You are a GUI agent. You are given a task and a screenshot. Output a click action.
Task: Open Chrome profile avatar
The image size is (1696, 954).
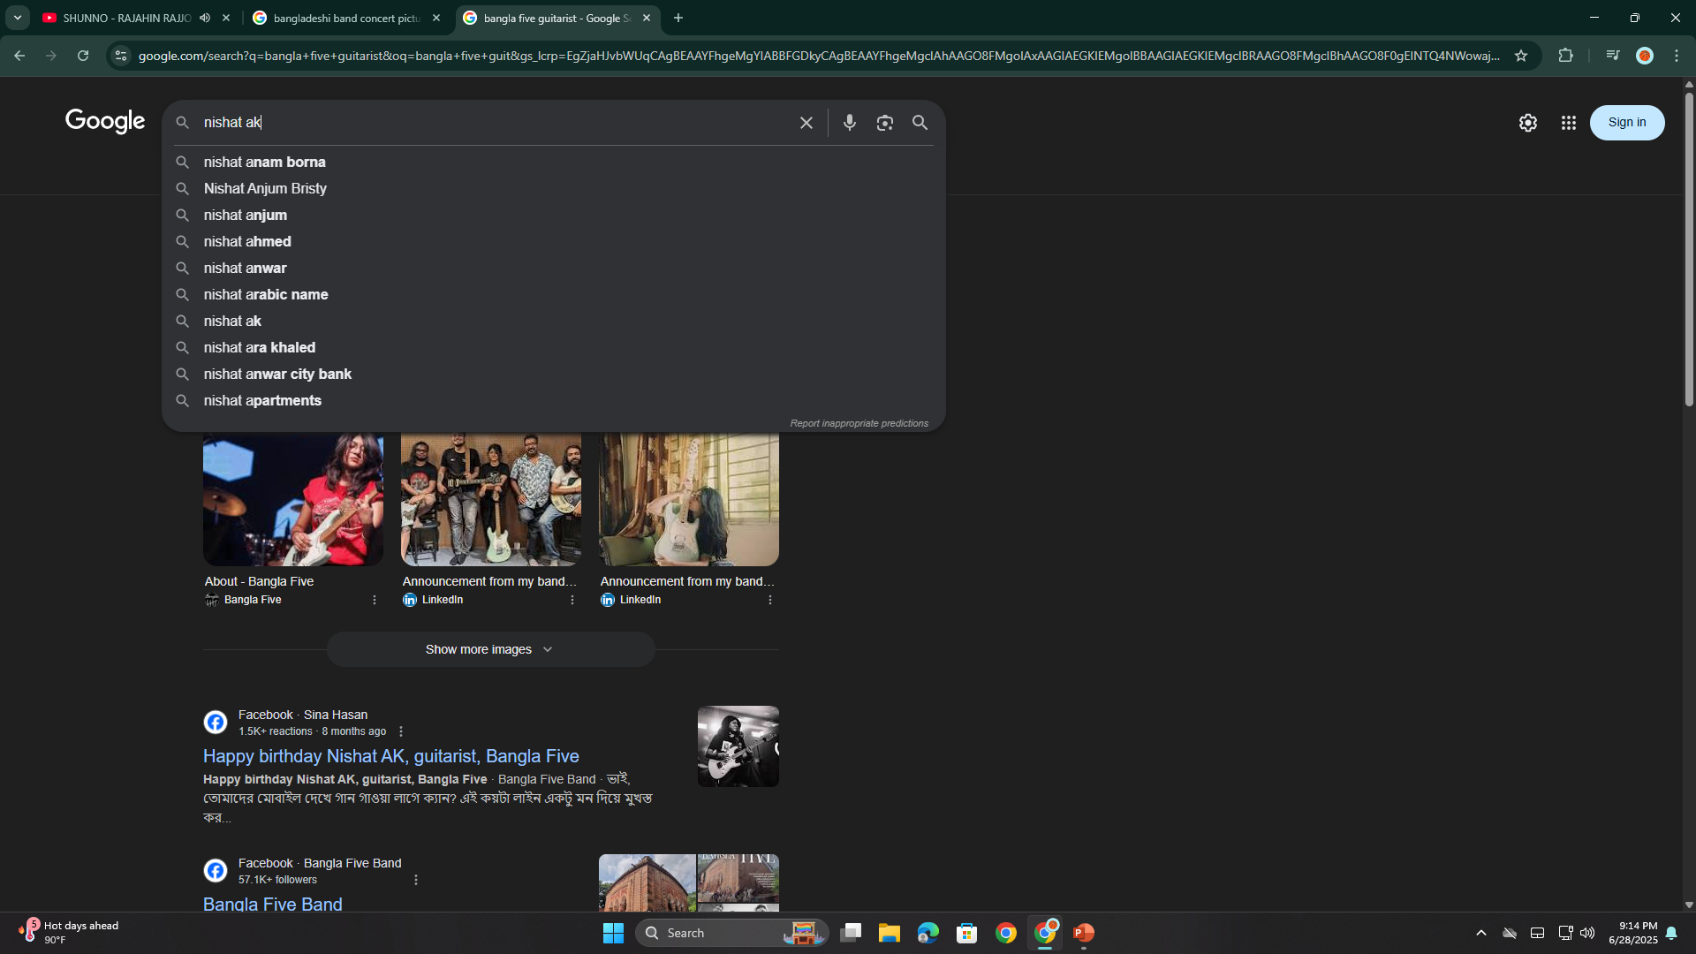point(1645,56)
